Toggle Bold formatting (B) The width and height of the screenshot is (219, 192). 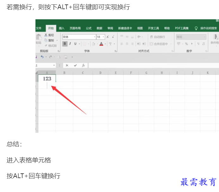[x=65, y=44]
